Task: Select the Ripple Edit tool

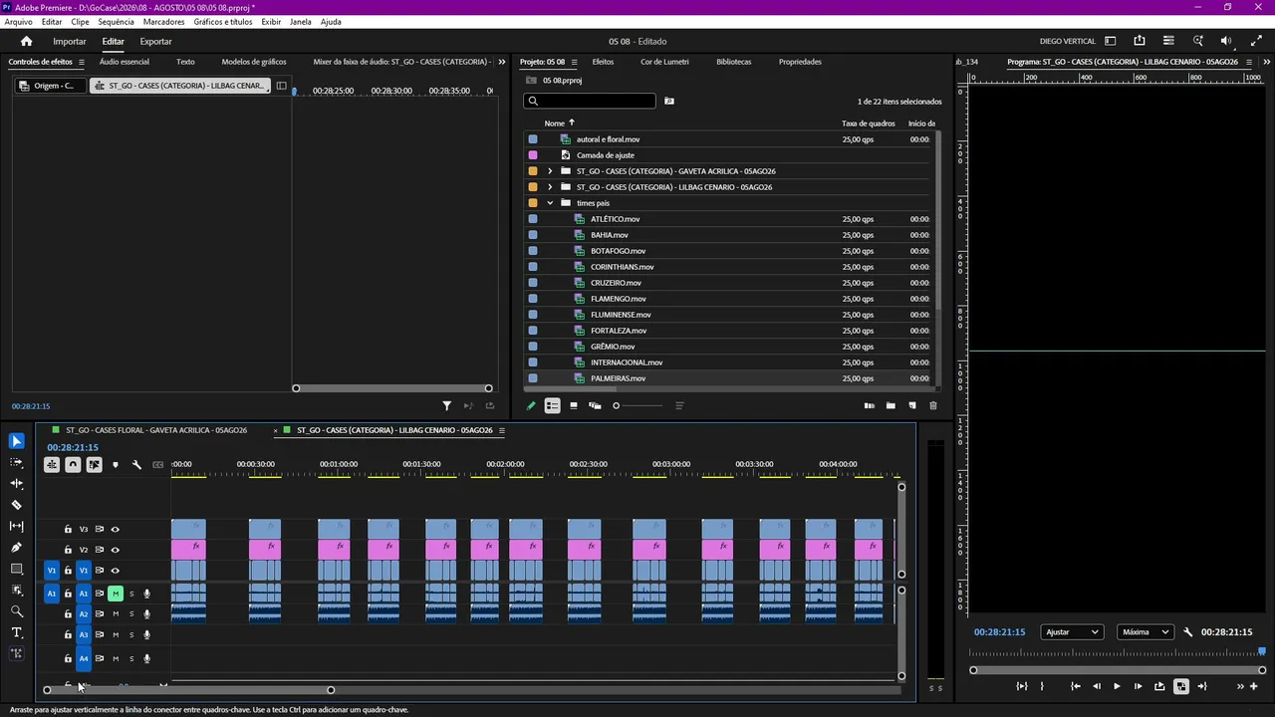Action: click(x=17, y=483)
